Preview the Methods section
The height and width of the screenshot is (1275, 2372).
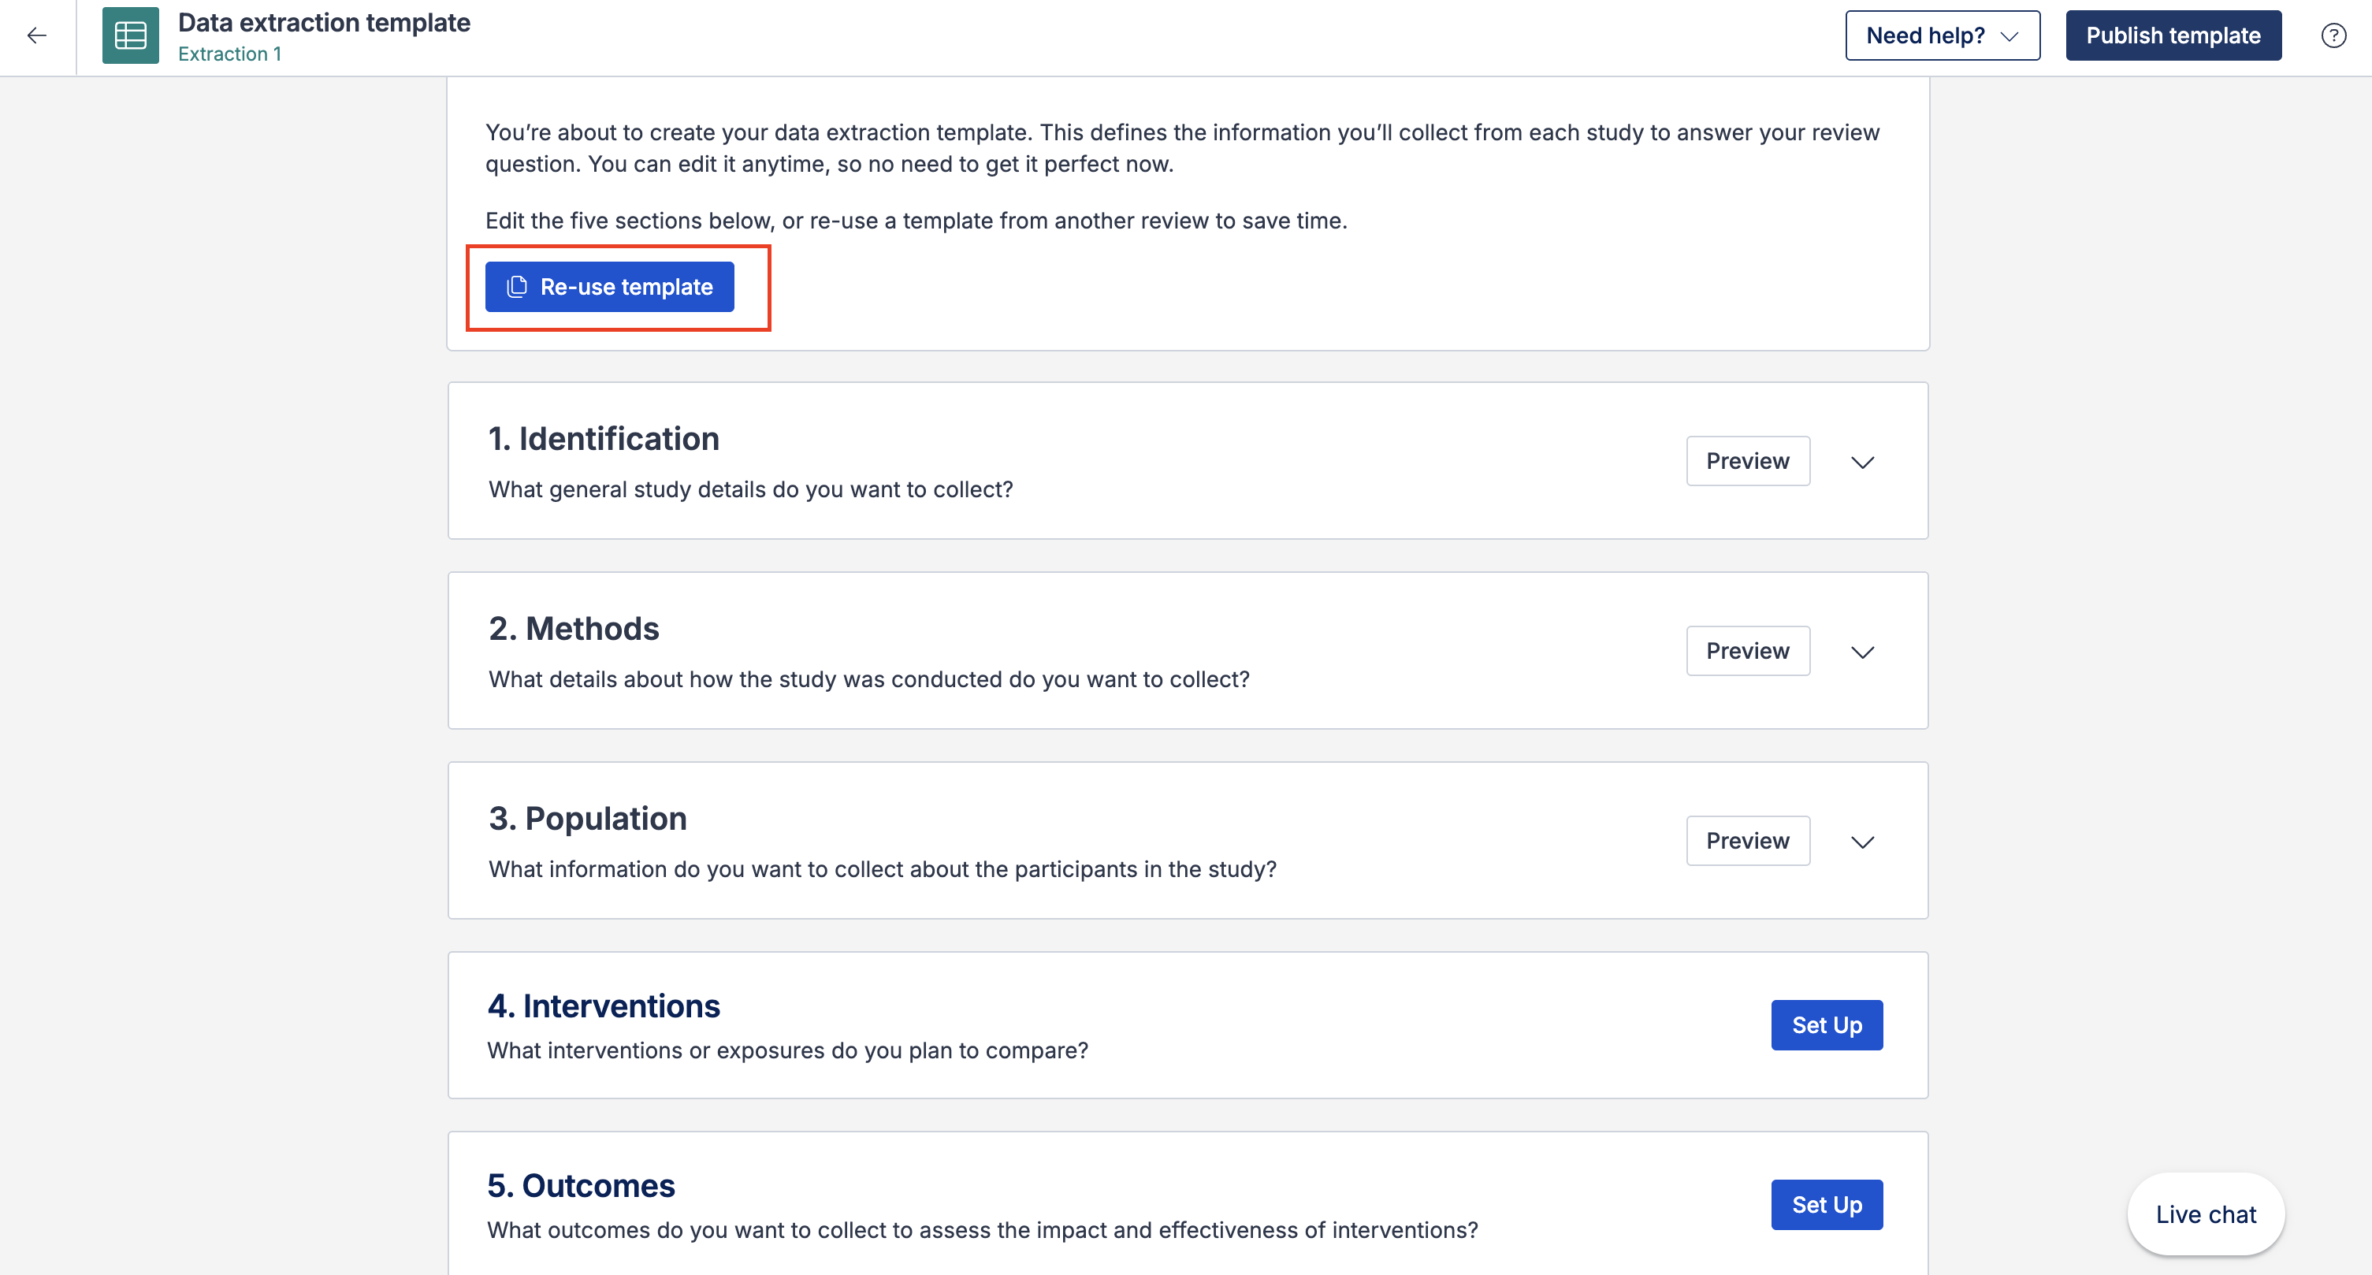(1747, 651)
